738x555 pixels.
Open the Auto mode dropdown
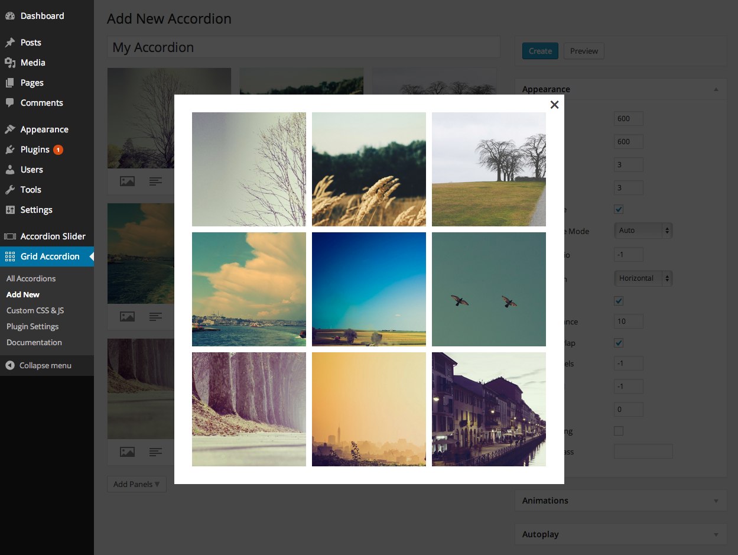(x=643, y=231)
